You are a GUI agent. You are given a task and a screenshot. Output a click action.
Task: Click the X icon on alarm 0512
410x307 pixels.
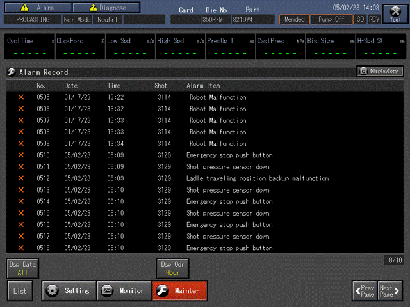coord(20,178)
